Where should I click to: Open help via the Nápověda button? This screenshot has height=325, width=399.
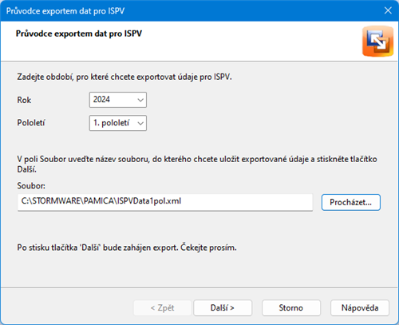coord(360,308)
